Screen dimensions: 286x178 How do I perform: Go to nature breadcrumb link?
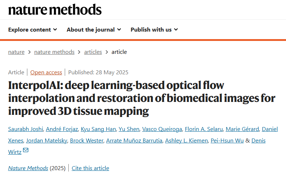coord(16,52)
